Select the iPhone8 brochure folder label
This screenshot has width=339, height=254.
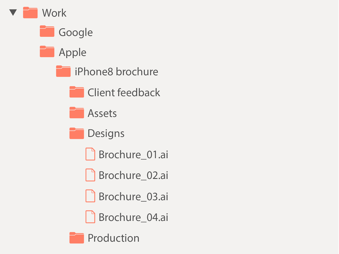click(x=116, y=72)
